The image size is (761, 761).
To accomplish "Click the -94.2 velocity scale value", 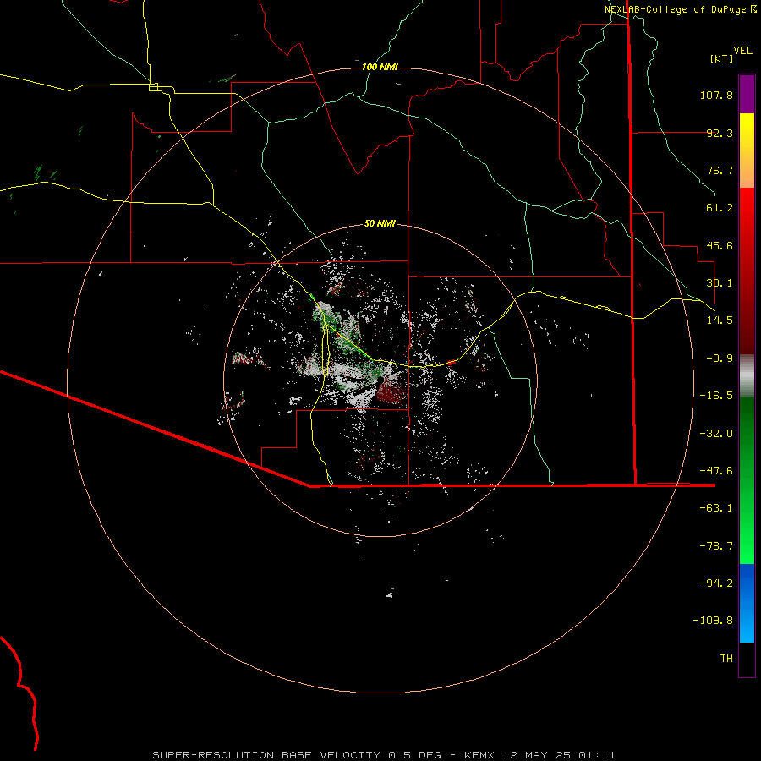I will (x=716, y=583).
